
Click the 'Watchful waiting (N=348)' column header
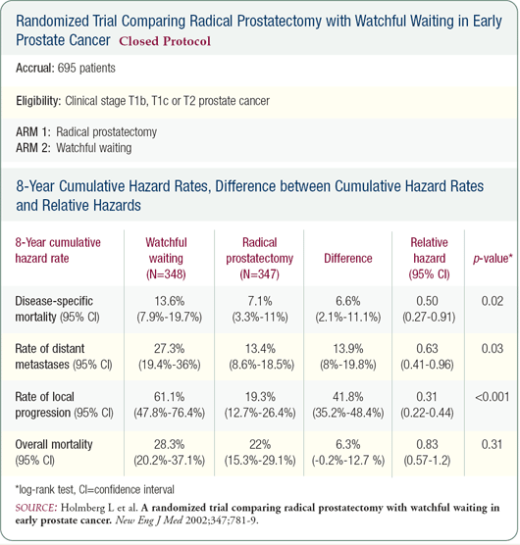pos(166,258)
